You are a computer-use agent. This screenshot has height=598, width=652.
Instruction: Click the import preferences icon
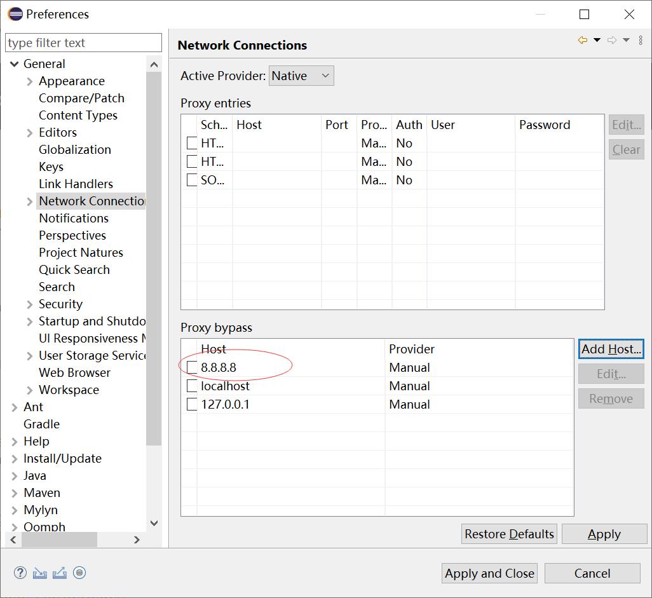[39, 573]
